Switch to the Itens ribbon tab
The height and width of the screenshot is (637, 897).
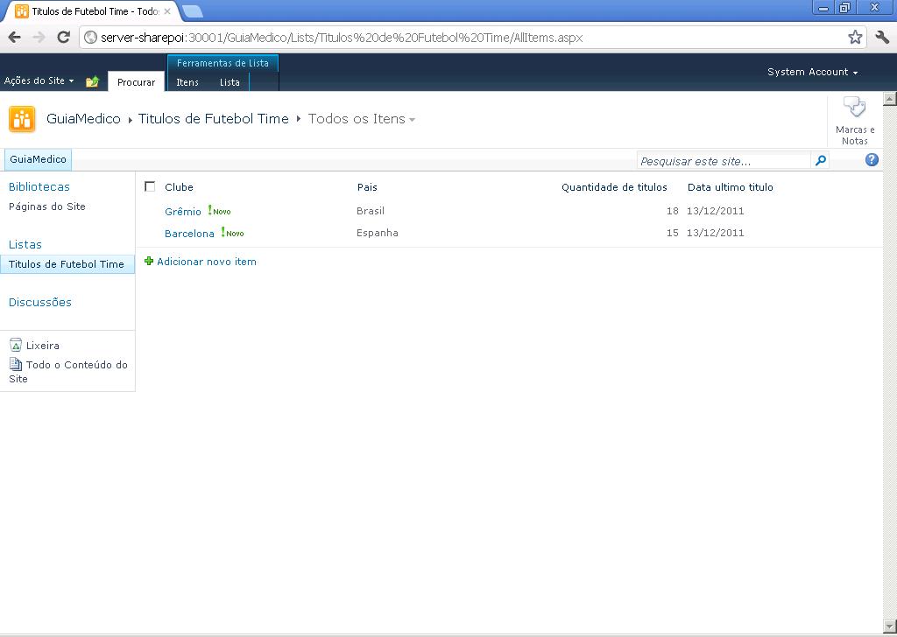click(187, 81)
